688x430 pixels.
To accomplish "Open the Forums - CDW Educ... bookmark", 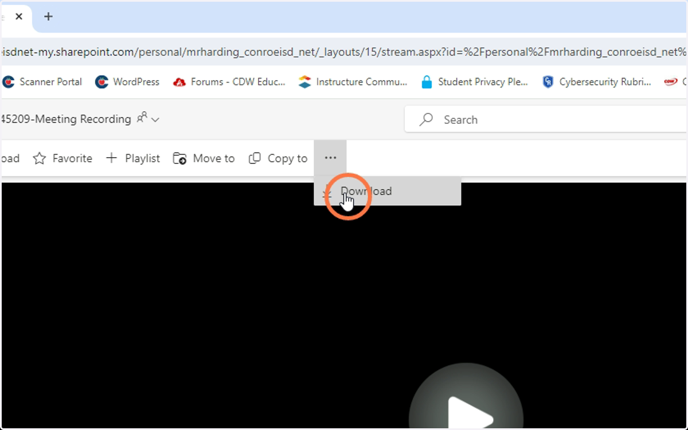I will pos(229,82).
